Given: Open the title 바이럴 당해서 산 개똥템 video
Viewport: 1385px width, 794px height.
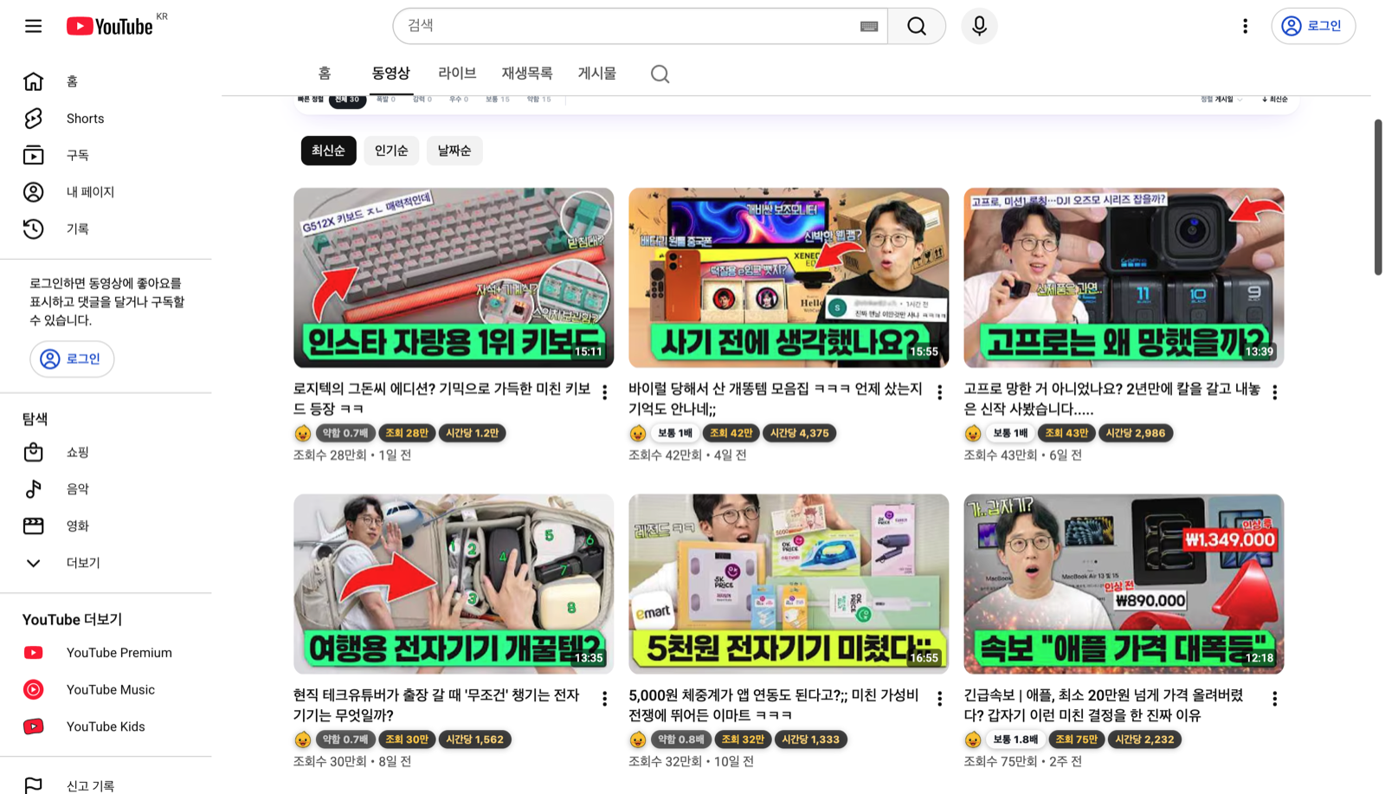Looking at the screenshot, I should click(776, 399).
